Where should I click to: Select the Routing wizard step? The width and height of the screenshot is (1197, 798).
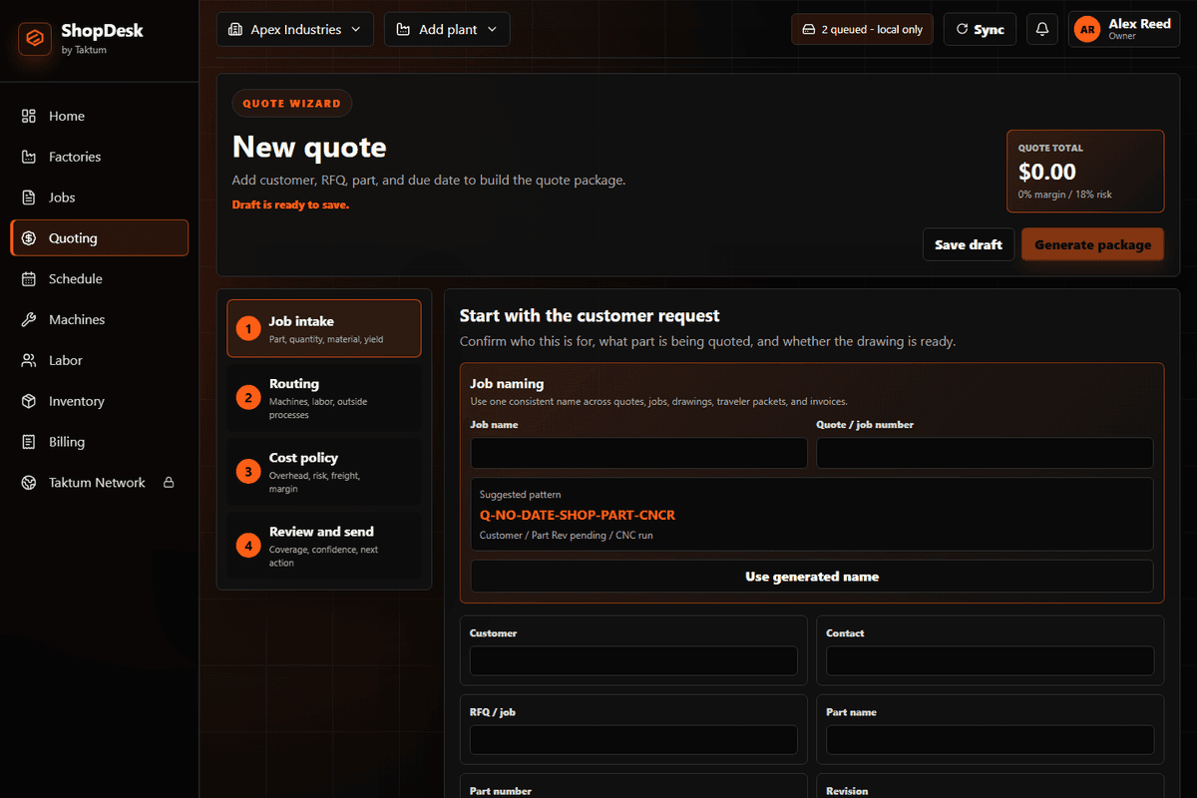click(324, 397)
